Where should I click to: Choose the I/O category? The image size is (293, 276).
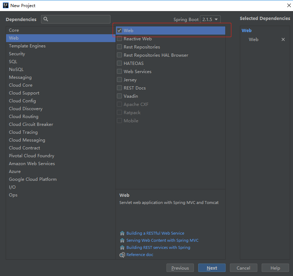(x=61, y=187)
